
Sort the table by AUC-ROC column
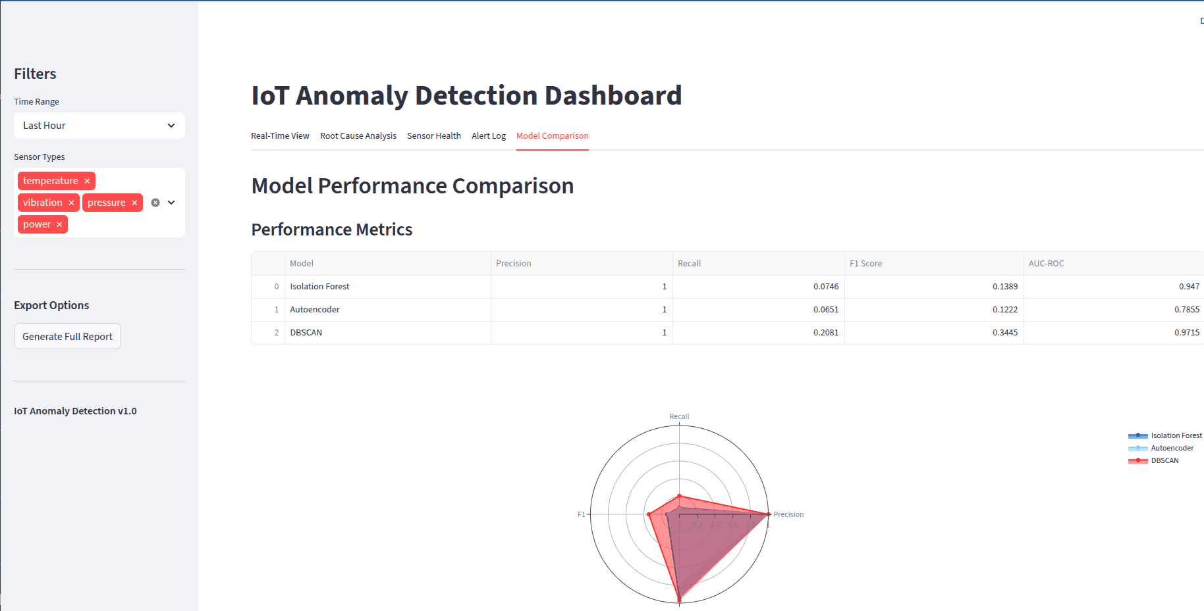point(1046,263)
